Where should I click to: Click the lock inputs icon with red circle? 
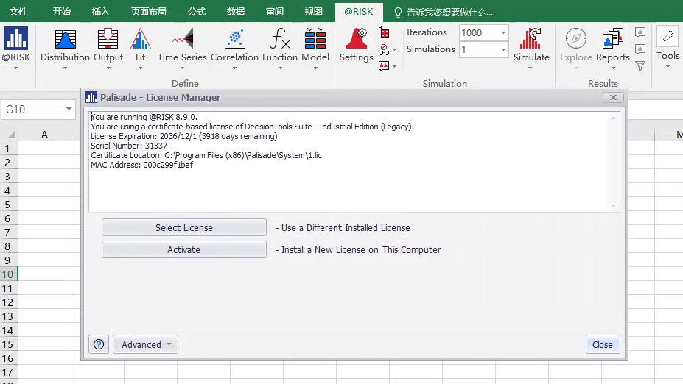[384, 49]
